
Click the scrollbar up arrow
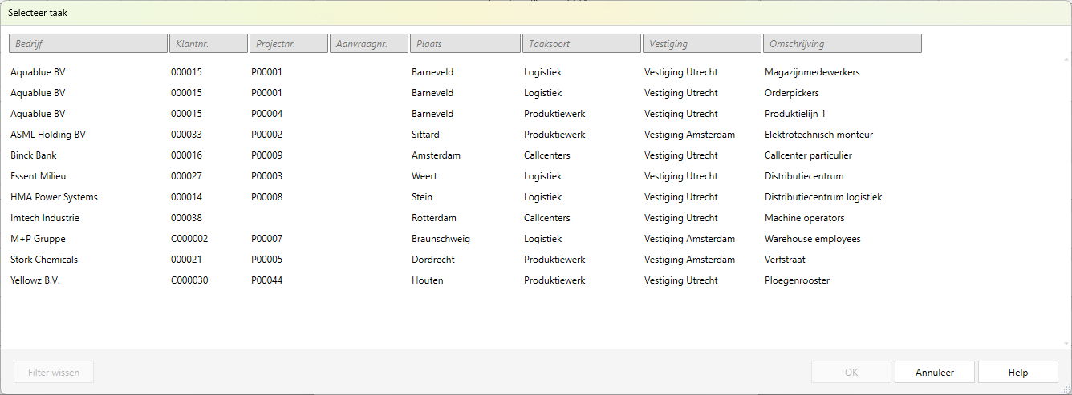(1065, 59)
